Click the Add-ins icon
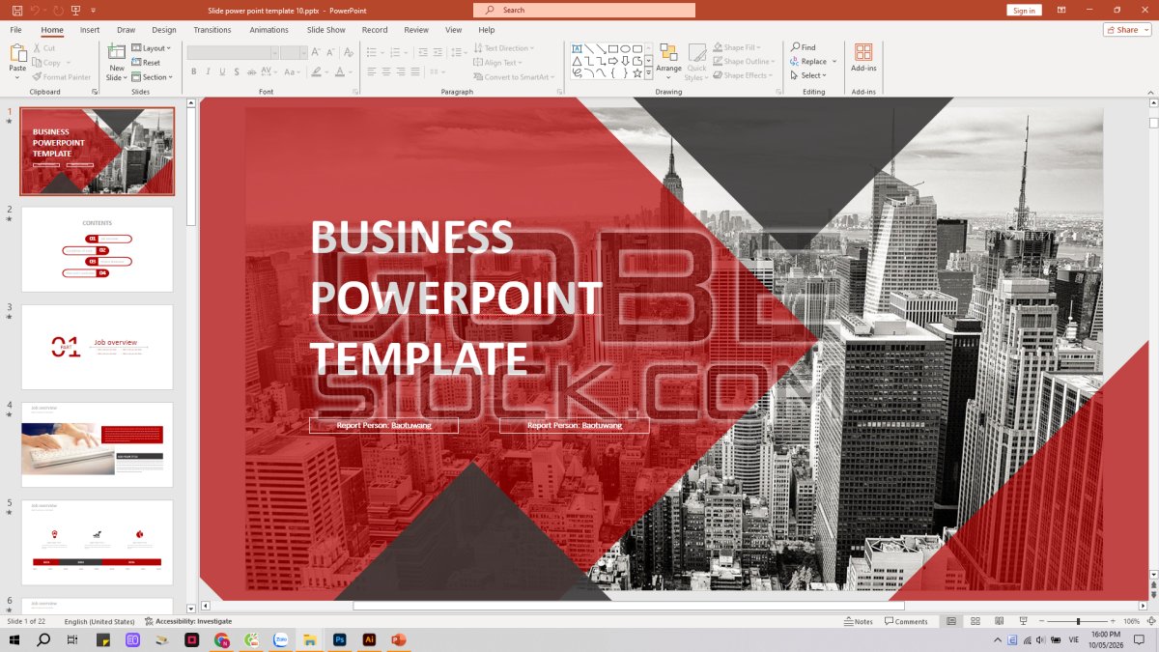The height and width of the screenshot is (652, 1159). [x=863, y=52]
